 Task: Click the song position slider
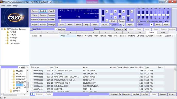pos(78,21)
